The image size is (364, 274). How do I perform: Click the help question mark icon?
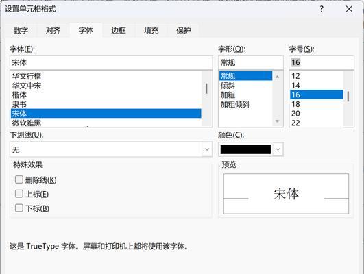[x=321, y=9]
